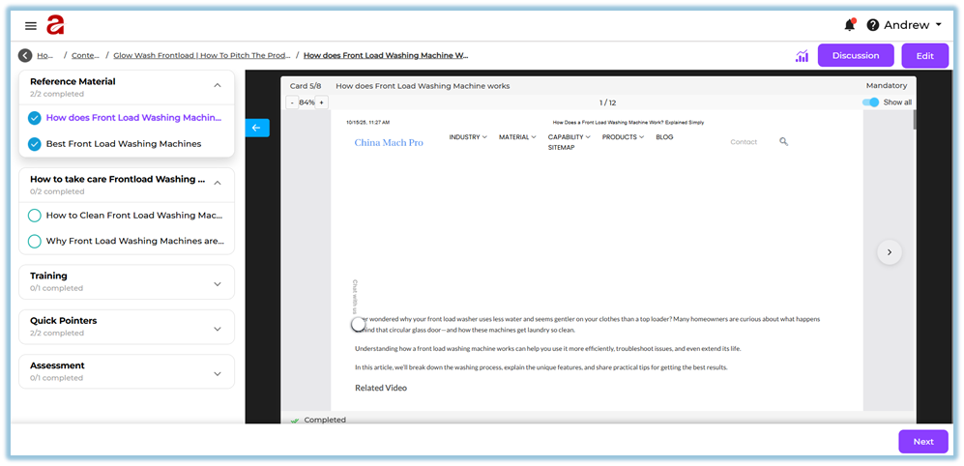Zoom in with the plus button
964x466 pixels.
tap(322, 102)
